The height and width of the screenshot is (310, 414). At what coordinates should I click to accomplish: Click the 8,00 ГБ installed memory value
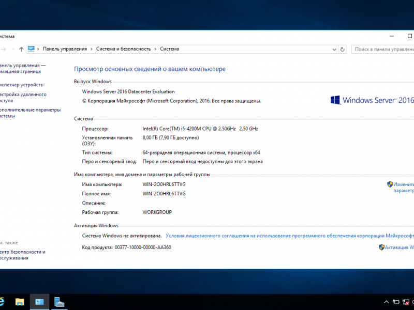[171, 137]
